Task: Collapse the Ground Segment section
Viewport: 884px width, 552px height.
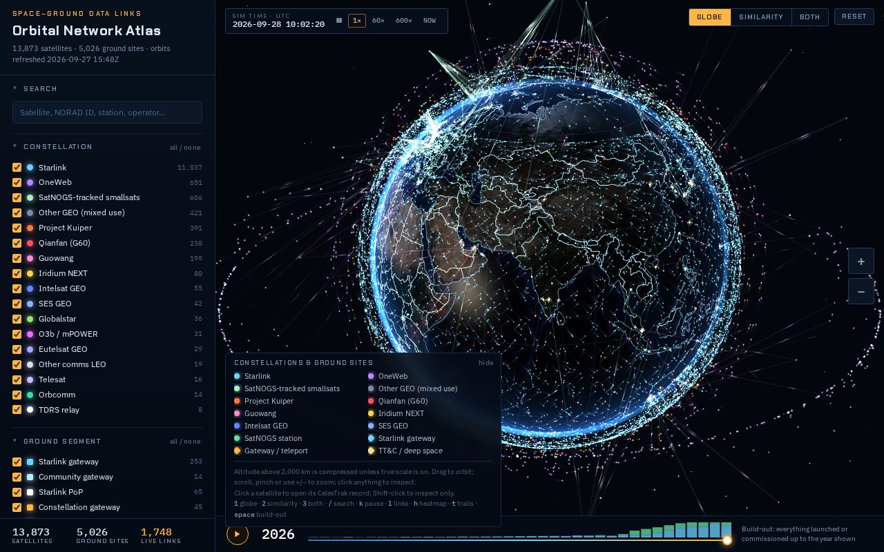Action: pyautogui.click(x=15, y=441)
